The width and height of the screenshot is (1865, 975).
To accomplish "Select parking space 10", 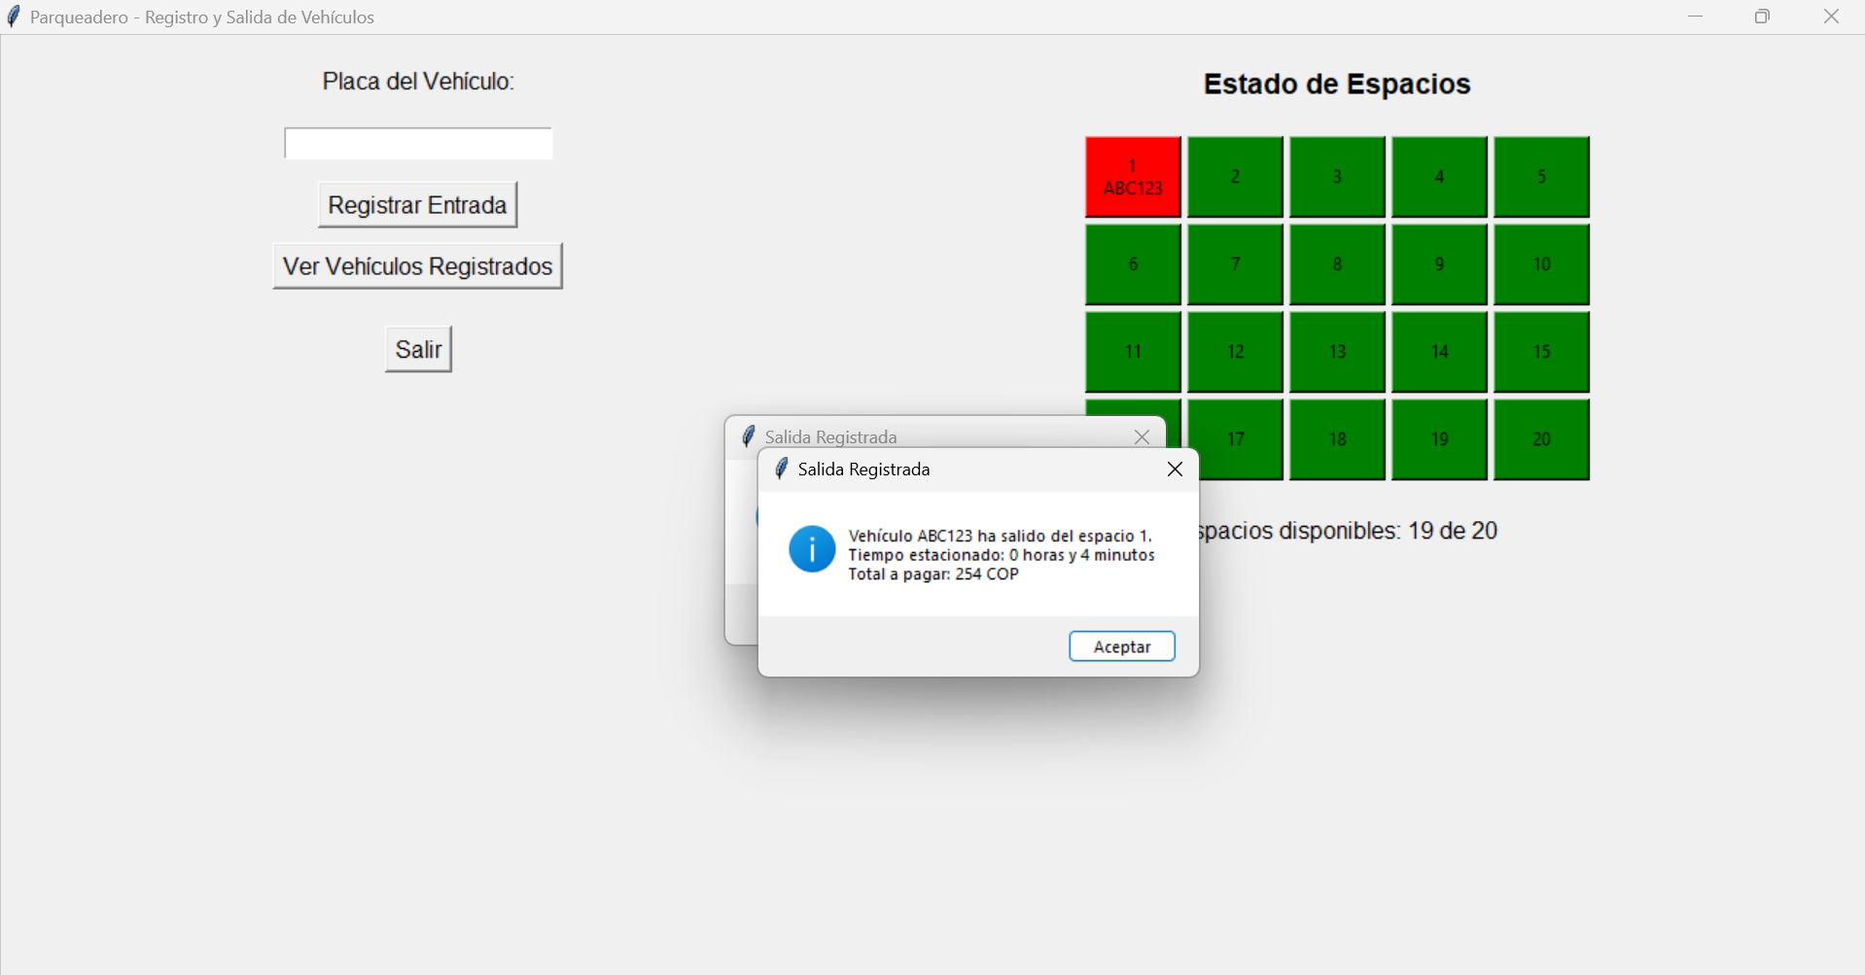I will (1541, 264).
